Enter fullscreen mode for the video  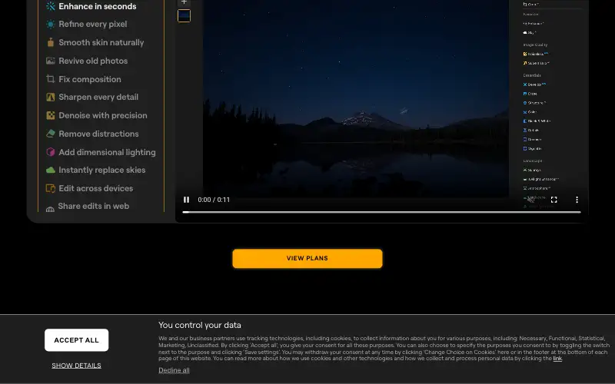[553, 200]
